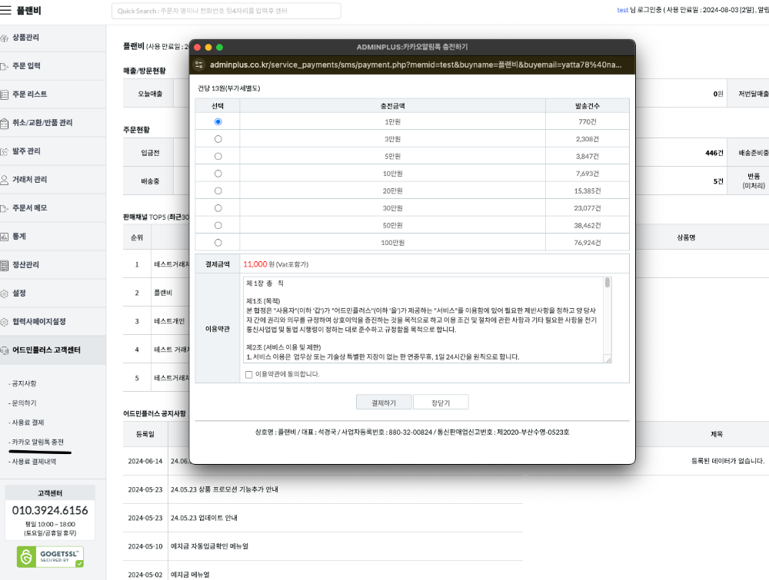Select the 20만원 recharge radio button
This screenshot has width=769, height=580.
pos(218,191)
